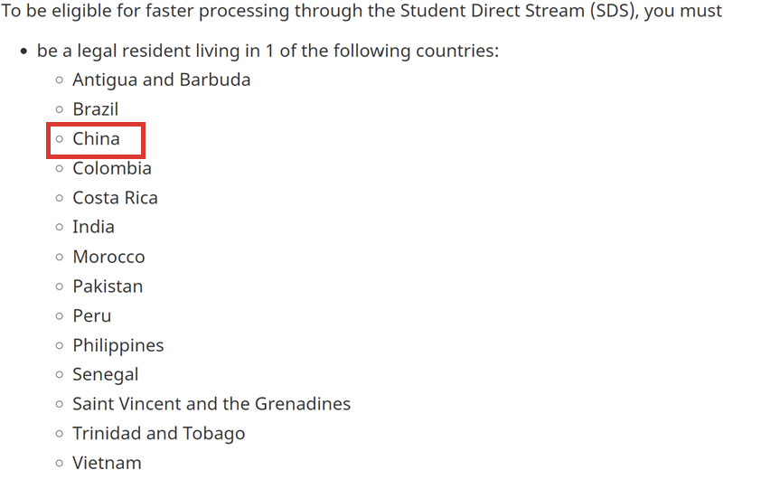Click the hollow bullet beside Brazil
The width and height of the screenshot is (761, 479).
tap(60, 109)
